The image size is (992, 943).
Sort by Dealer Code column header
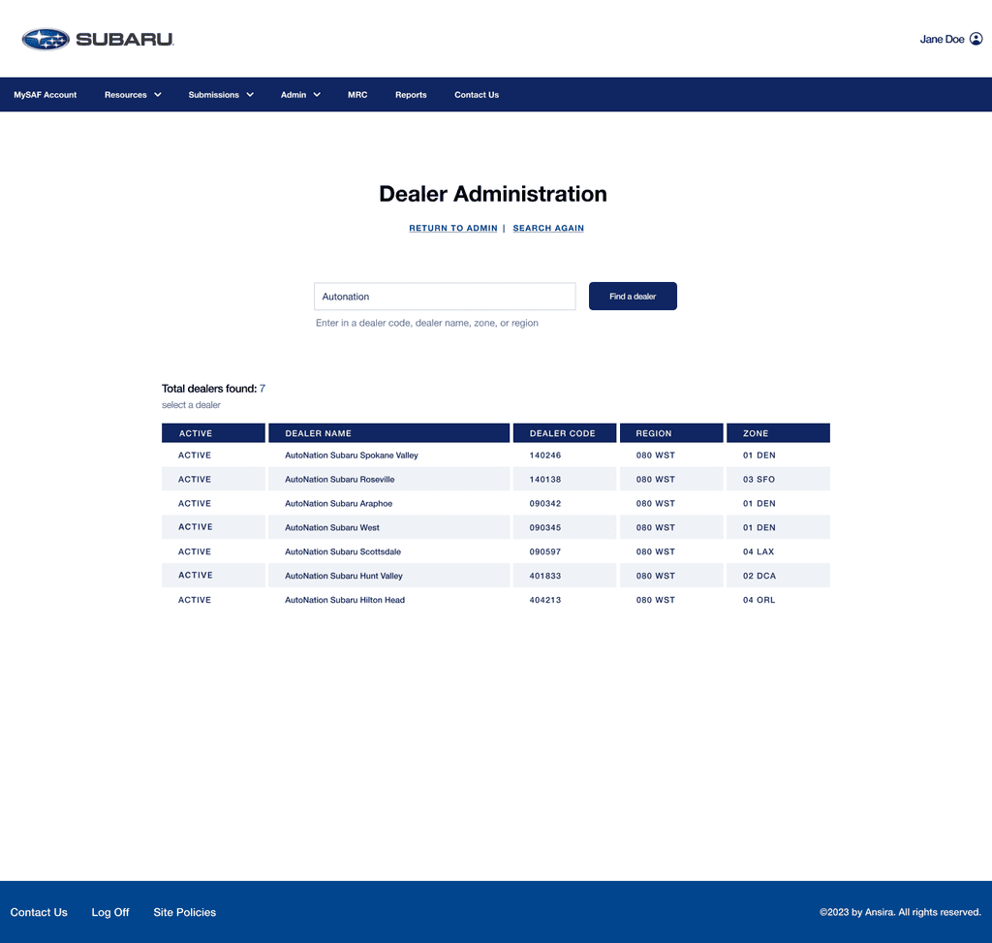(x=565, y=433)
